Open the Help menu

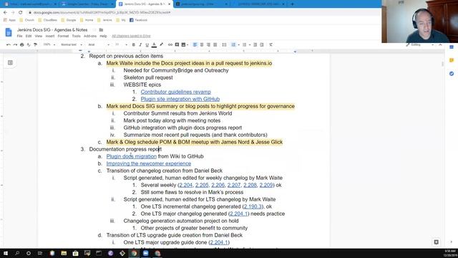(103, 36)
